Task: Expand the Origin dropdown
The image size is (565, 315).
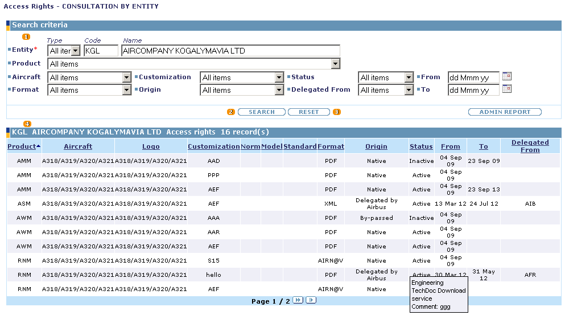Action: 279,90
